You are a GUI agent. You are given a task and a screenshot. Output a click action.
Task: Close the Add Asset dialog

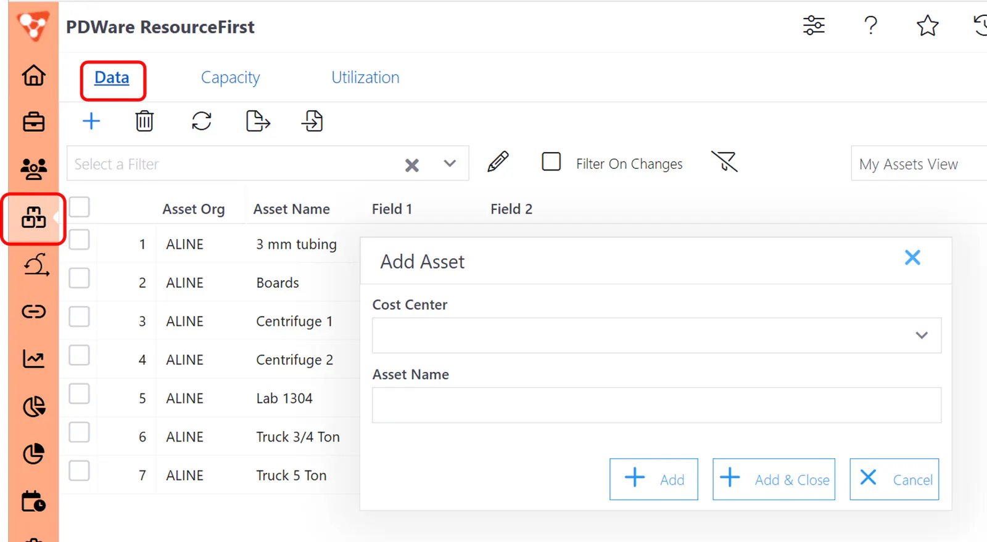click(x=912, y=257)
